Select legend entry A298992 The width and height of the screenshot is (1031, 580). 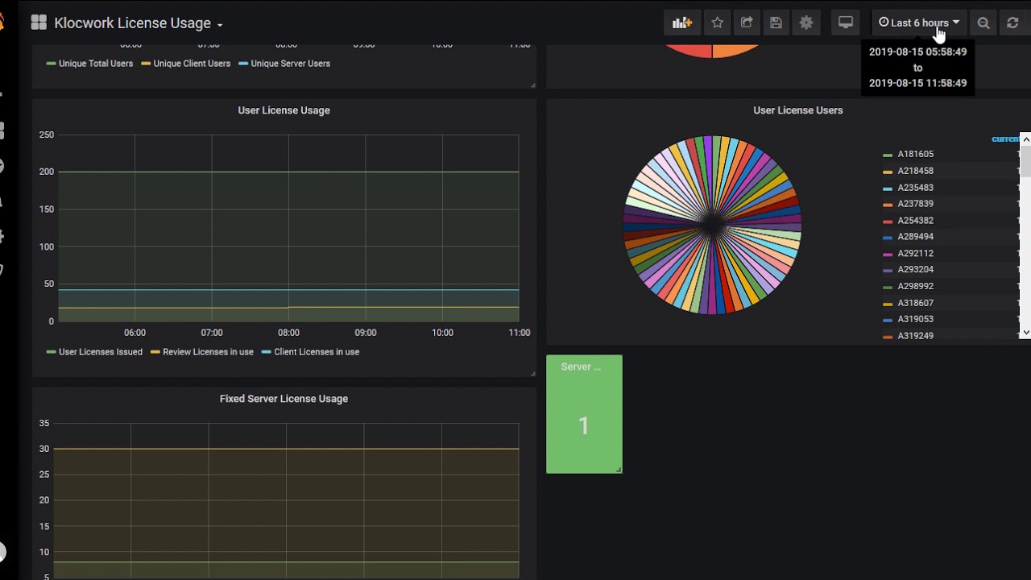pyautogui.click(x=915, y=287)
